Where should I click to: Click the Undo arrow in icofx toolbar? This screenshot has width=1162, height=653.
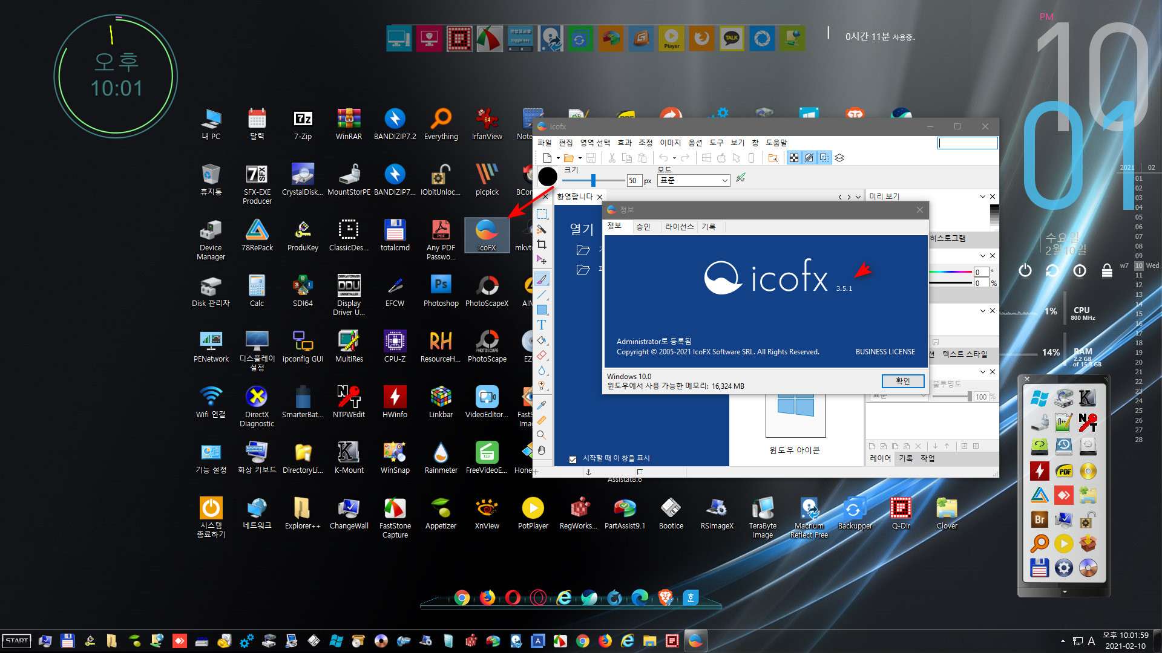pyautogui.click(x=664, y=158)
